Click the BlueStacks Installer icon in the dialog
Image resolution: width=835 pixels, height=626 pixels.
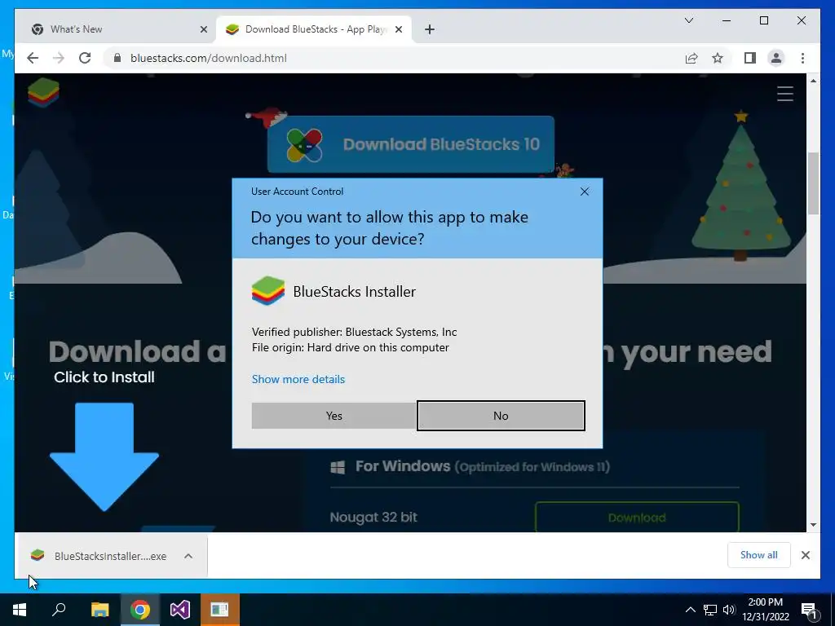click(267, 291)
